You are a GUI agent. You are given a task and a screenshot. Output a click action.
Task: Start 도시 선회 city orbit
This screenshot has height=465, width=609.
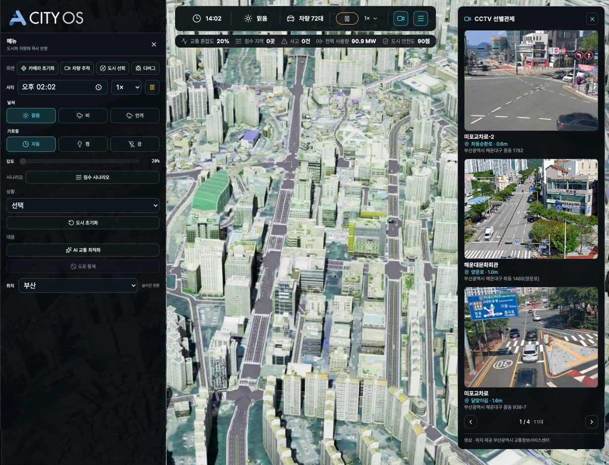point(113,68)
